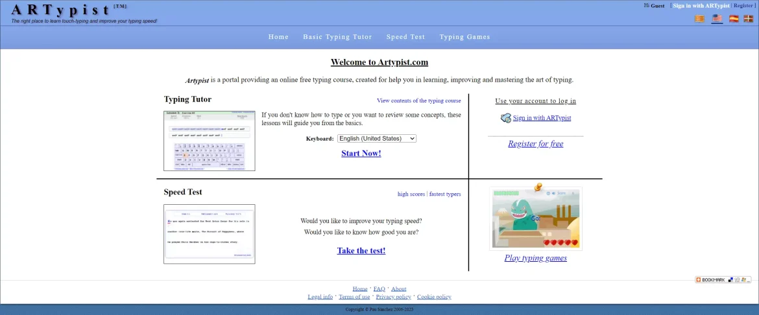Choose the Spanish flag language option

[x=734, y=19]
